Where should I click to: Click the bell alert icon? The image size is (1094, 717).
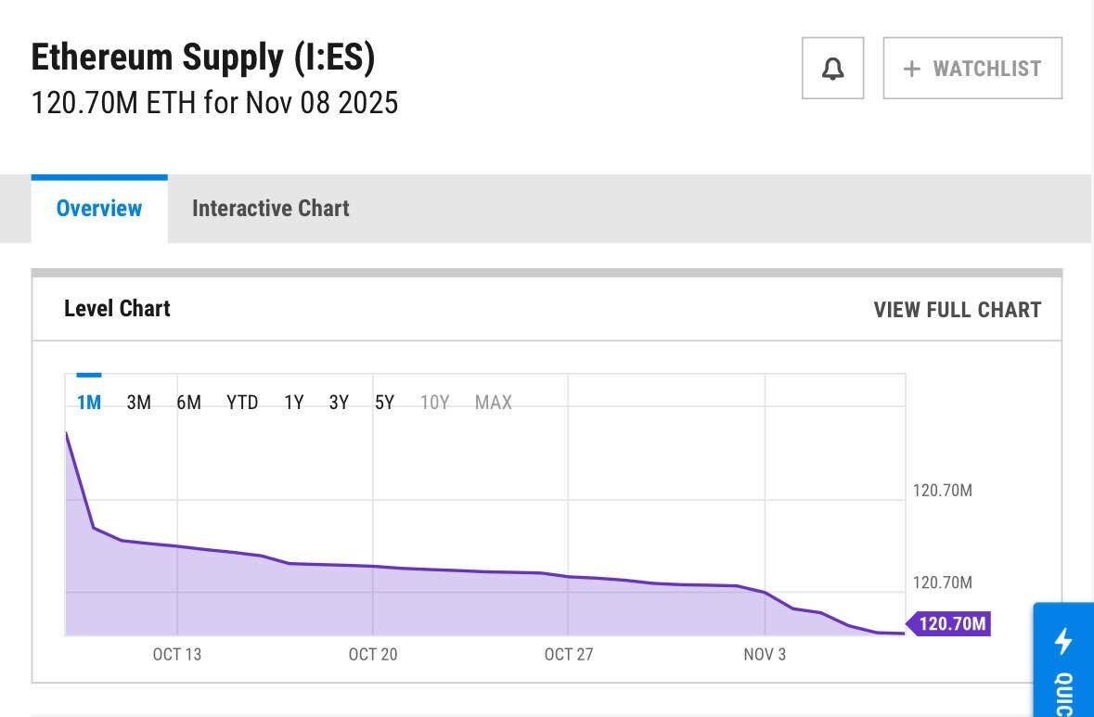[832, 69]
